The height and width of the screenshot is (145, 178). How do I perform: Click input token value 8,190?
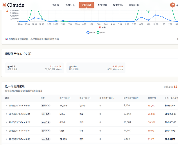(62, 122)
